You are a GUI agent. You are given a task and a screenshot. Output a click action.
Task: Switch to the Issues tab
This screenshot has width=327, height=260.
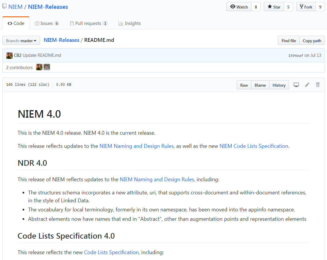pyautogui.click(x=47, y=23)
